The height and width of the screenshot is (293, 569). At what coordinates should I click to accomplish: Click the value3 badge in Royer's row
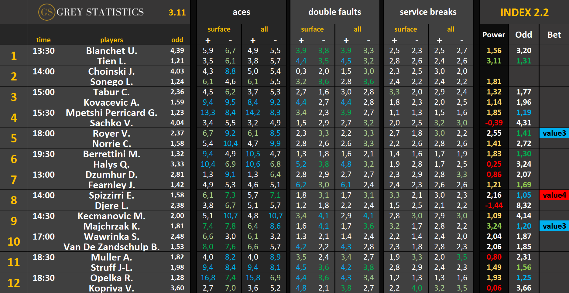pyautogui.click(x=554, y=133)
